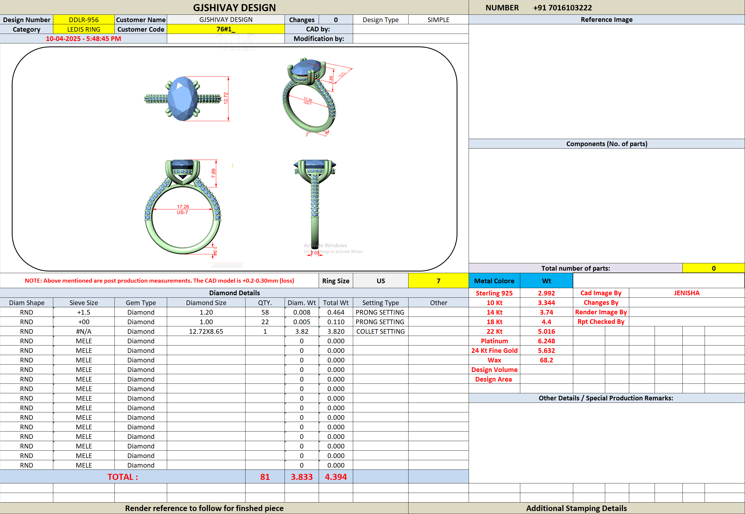Viewport: 745px width, 514px height.
Task: Click the 'Ring Size' label
Action: pyautogui.click(x=336, y=281)
